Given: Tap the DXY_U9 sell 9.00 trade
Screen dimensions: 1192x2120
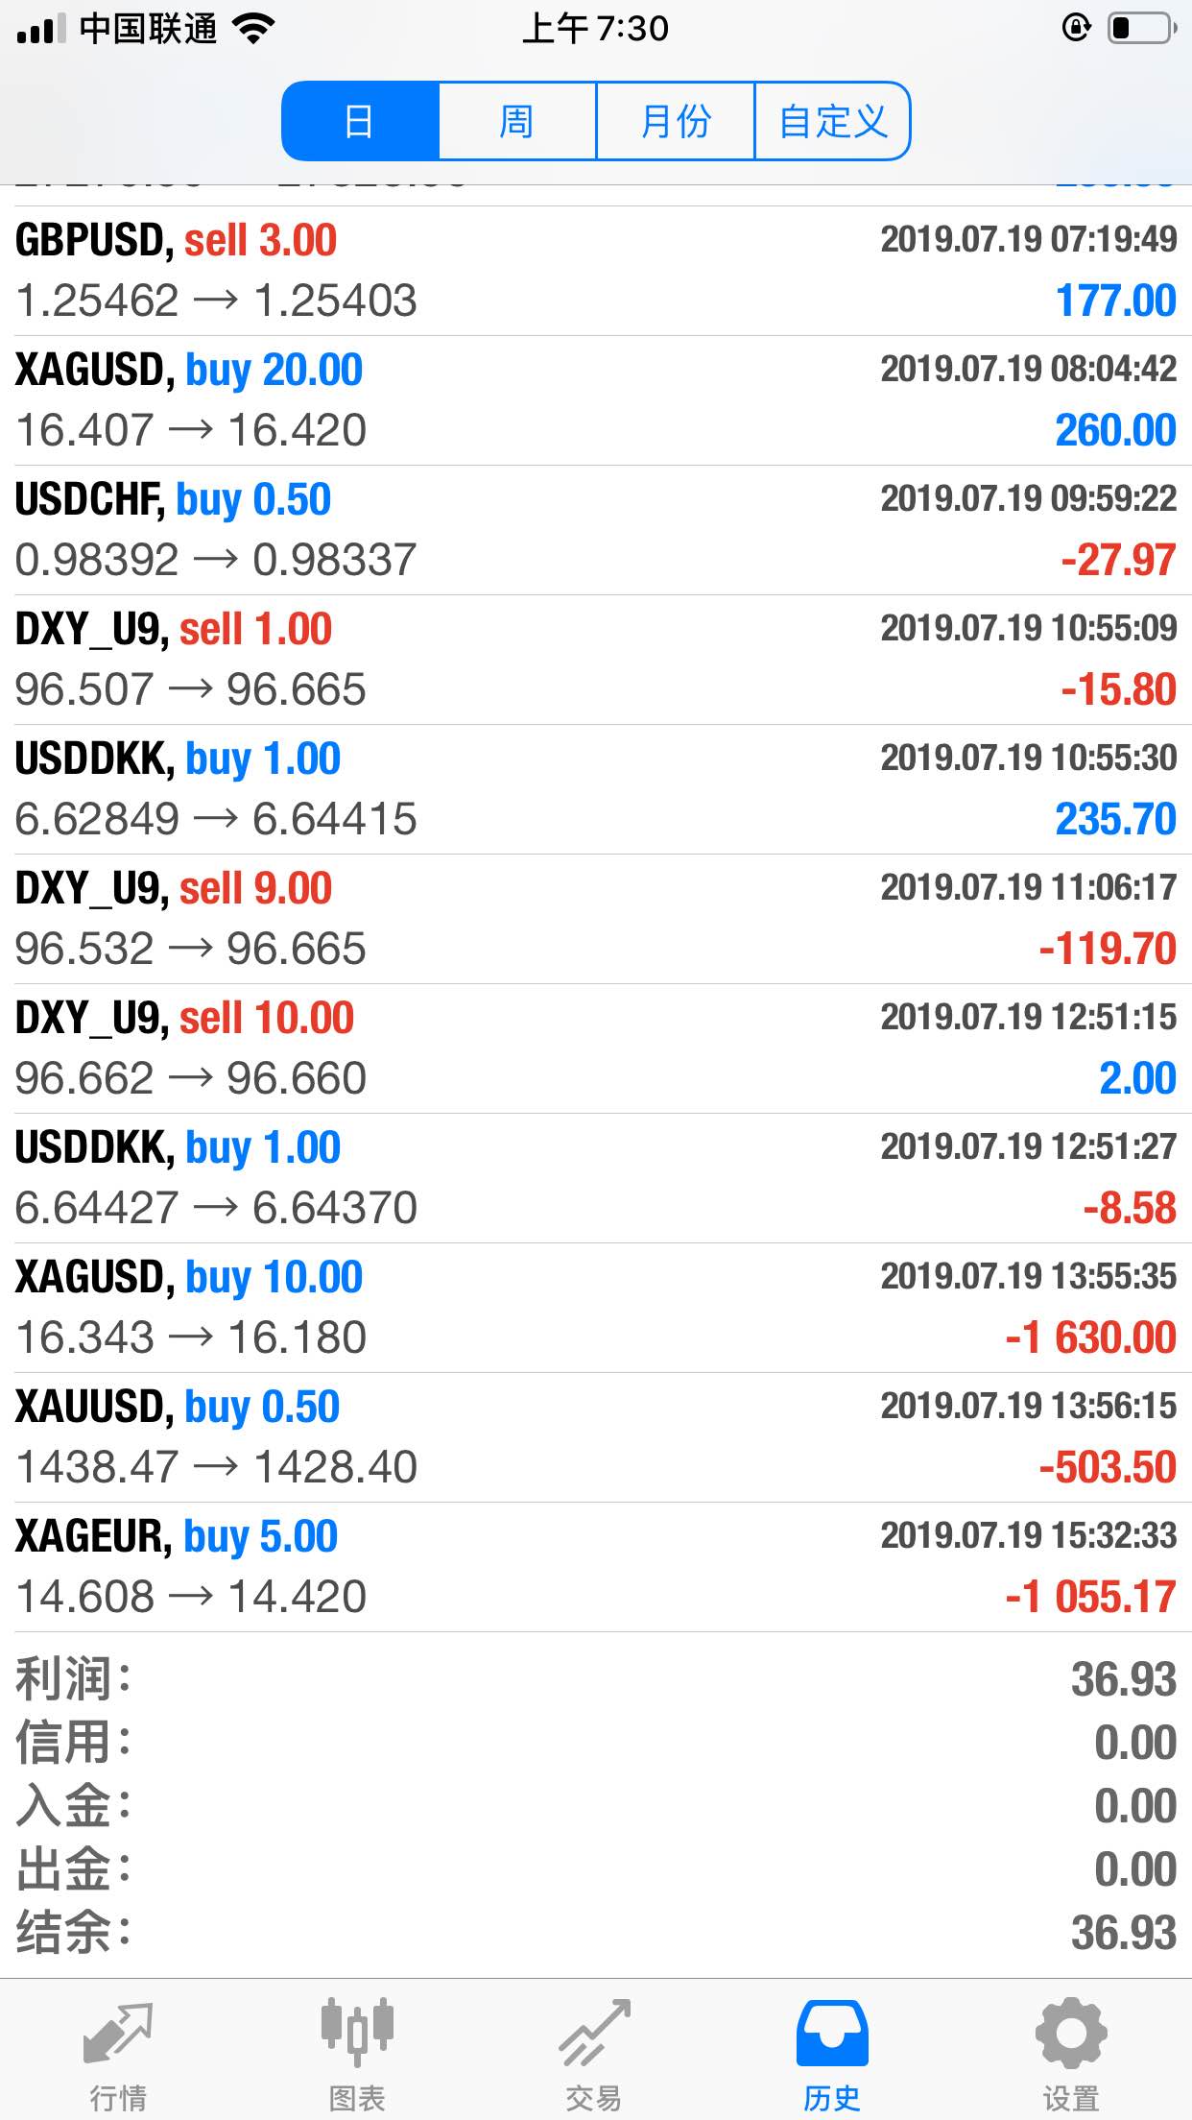Looking at the screenshot, I should pos(596,919).
